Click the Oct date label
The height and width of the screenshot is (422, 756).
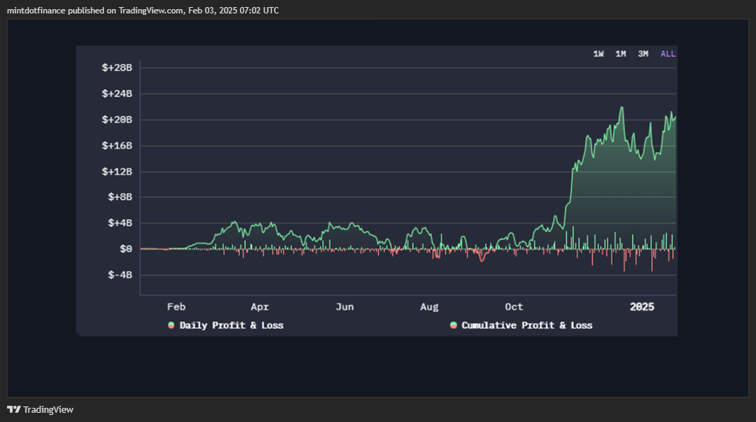(x=514, y=307)
